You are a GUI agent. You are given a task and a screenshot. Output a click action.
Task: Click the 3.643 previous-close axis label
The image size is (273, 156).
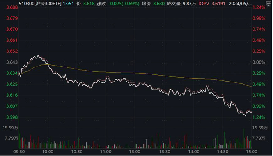12,62
